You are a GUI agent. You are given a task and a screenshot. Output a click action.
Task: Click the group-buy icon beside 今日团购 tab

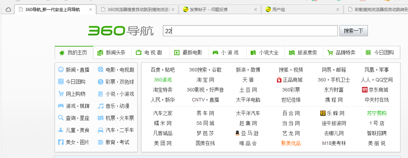point(368,53)
